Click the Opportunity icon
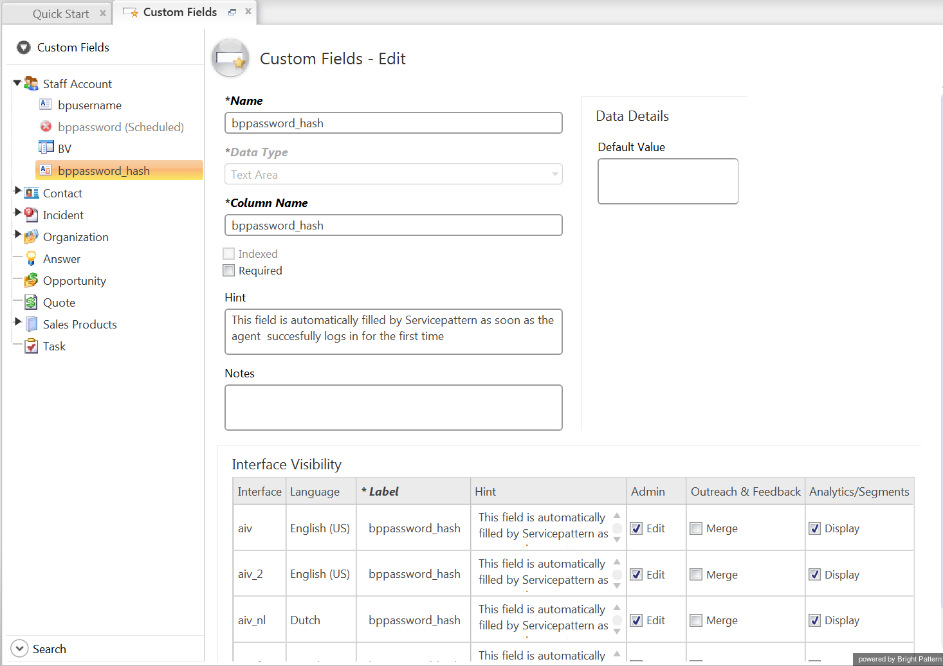 [31, 280]
